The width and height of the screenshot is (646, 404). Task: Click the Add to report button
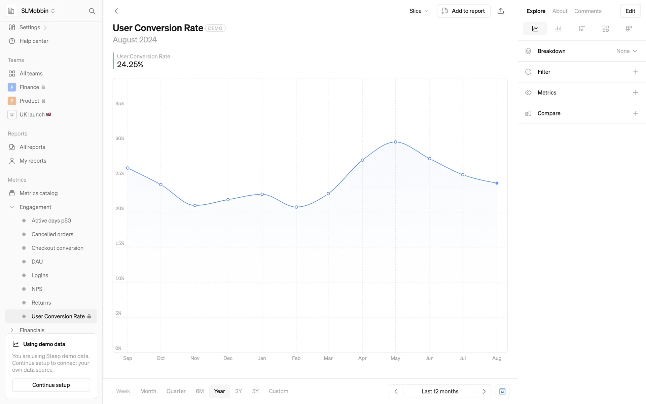(x=463, y=11)
